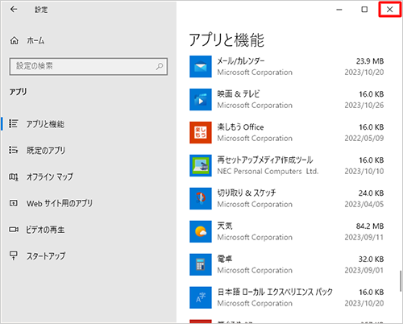The width and height of the screenshot is (403, 324).
Task: Click 日本語 ローカル エクスペリエンス パック name
Action: [275, 292]
